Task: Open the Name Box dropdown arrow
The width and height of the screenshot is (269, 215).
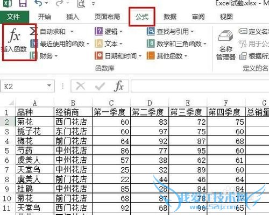Action: 49,85
